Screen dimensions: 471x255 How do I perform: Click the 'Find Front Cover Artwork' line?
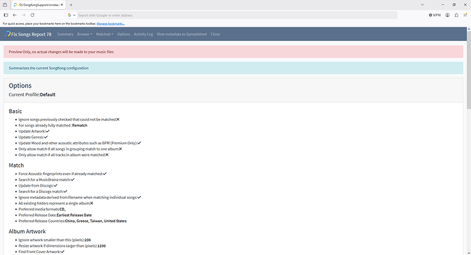click(42, 252)
